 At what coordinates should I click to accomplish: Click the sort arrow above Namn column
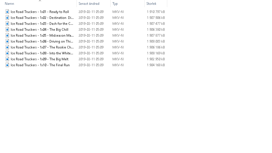click(40, 1)
